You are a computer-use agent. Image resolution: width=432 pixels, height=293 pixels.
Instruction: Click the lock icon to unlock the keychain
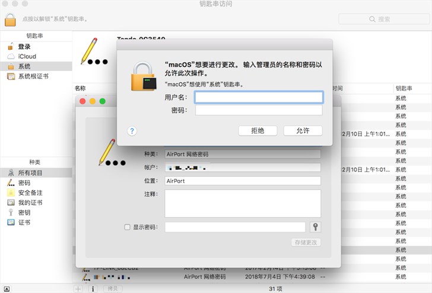pos(10,19)
